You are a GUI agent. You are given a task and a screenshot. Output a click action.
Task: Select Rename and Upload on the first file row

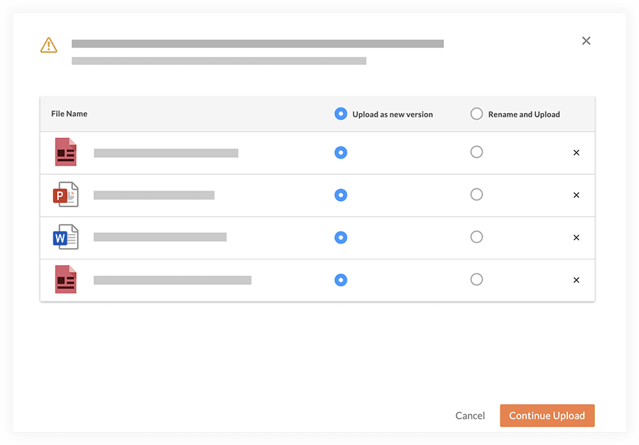pyautogui.click(x=476, y=151)
